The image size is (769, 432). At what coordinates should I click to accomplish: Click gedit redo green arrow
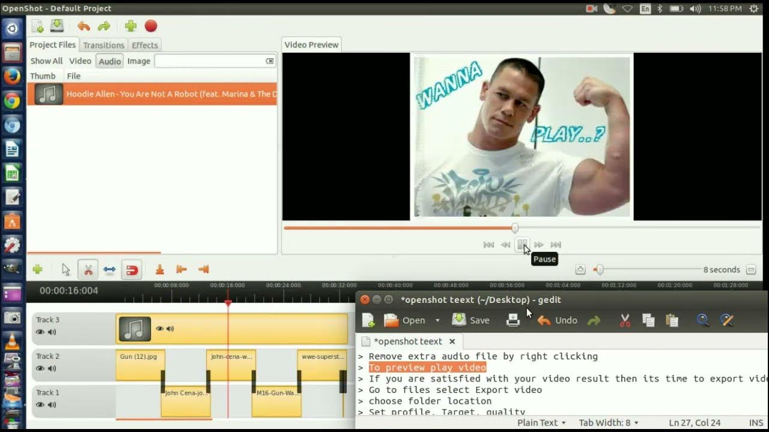pos(594,320)
